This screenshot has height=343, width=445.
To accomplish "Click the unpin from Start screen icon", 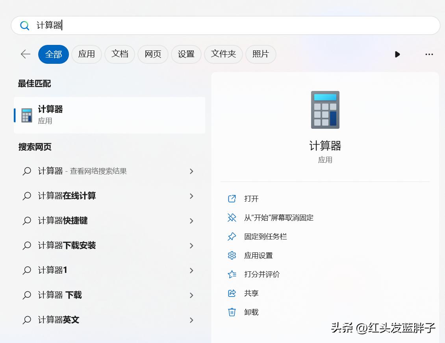I will click(x=232, y=218).
